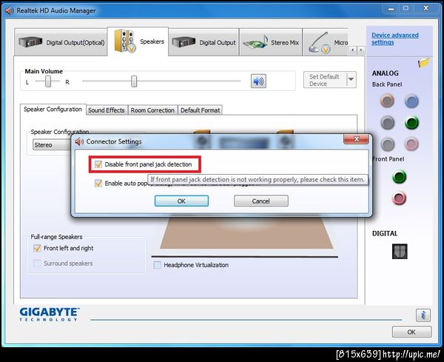Switch to the Stereo Mix tab
Viewport: 444px width, 362px height.
coord(271,42)
